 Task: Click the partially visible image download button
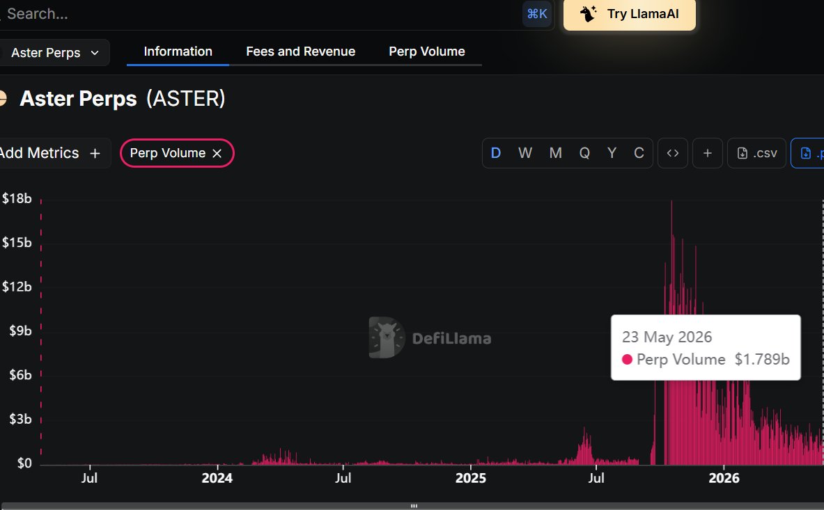pyautogui.click(x=808, y=153)
